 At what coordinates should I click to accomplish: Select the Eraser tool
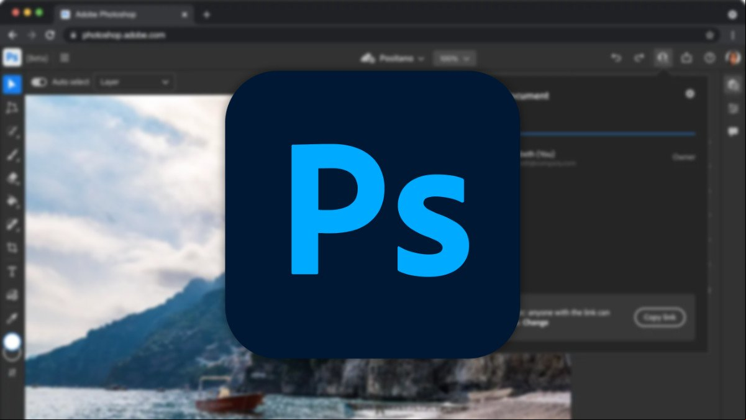(x=12, y=178)
